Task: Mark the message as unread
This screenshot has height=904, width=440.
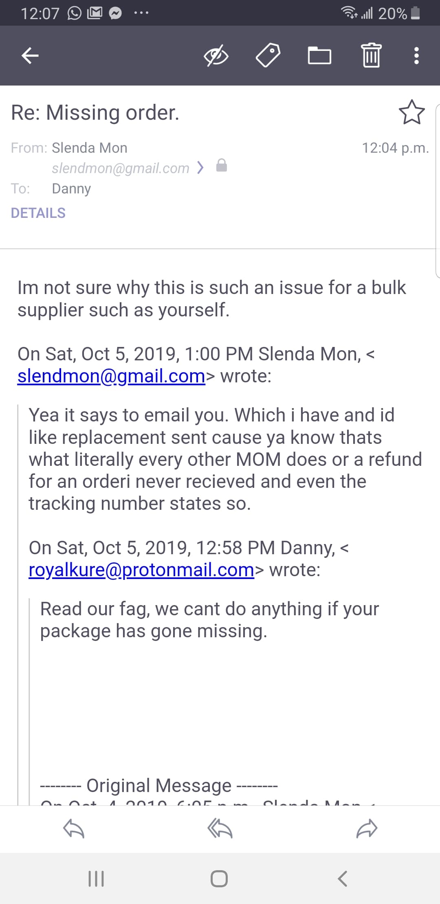Action: (x=216, y=55)
